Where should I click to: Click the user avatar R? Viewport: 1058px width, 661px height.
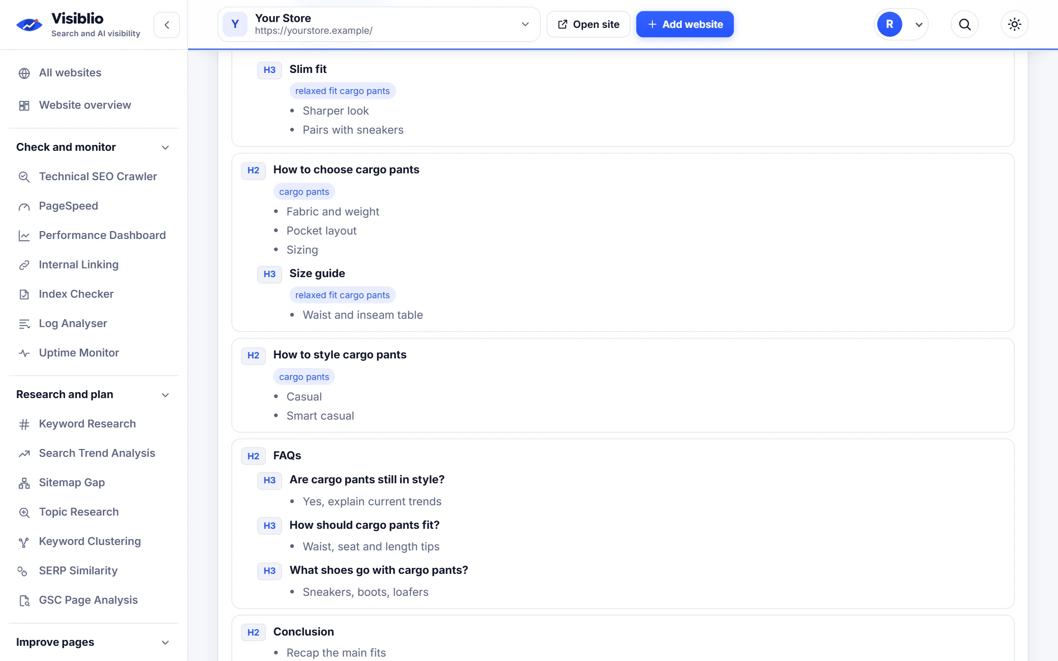coord(890,24)
